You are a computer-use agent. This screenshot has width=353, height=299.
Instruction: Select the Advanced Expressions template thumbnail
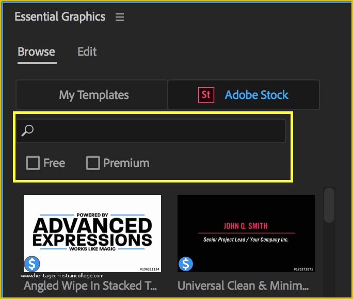pos(92,234)
